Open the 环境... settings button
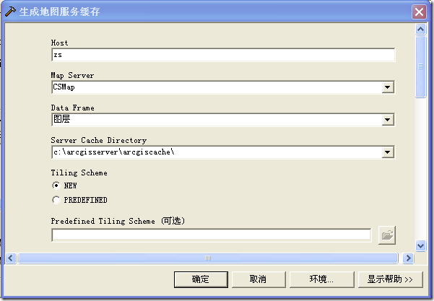434x301 pixels. tap(321, 279)
